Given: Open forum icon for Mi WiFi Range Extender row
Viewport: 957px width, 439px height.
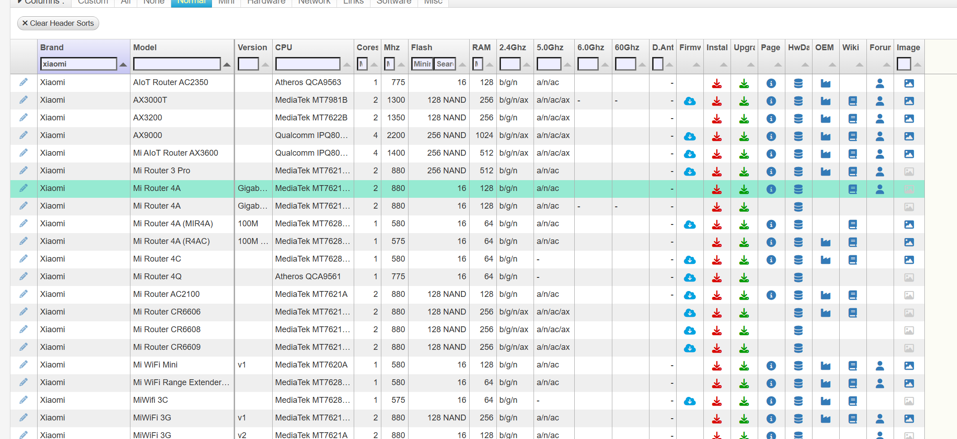Looking at the screenshot, I should click(x=880, y=383).
